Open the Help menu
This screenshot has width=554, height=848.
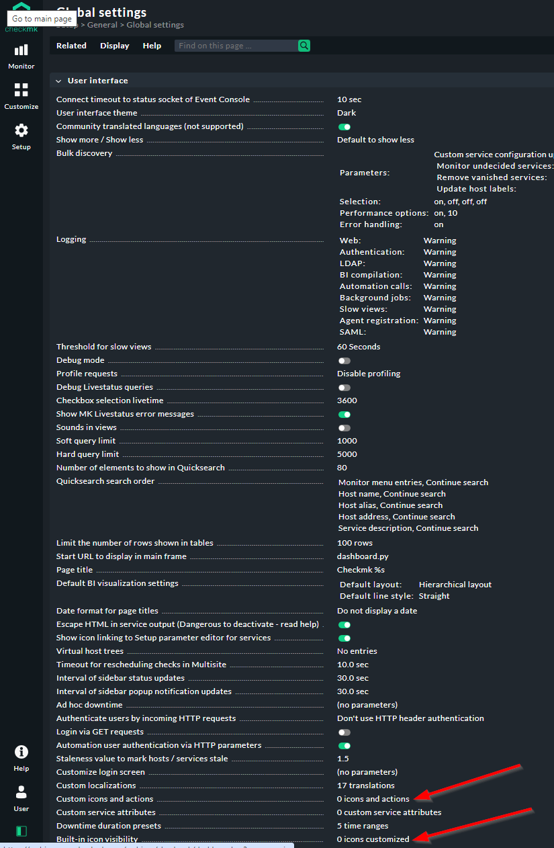[x=152, y=45]
